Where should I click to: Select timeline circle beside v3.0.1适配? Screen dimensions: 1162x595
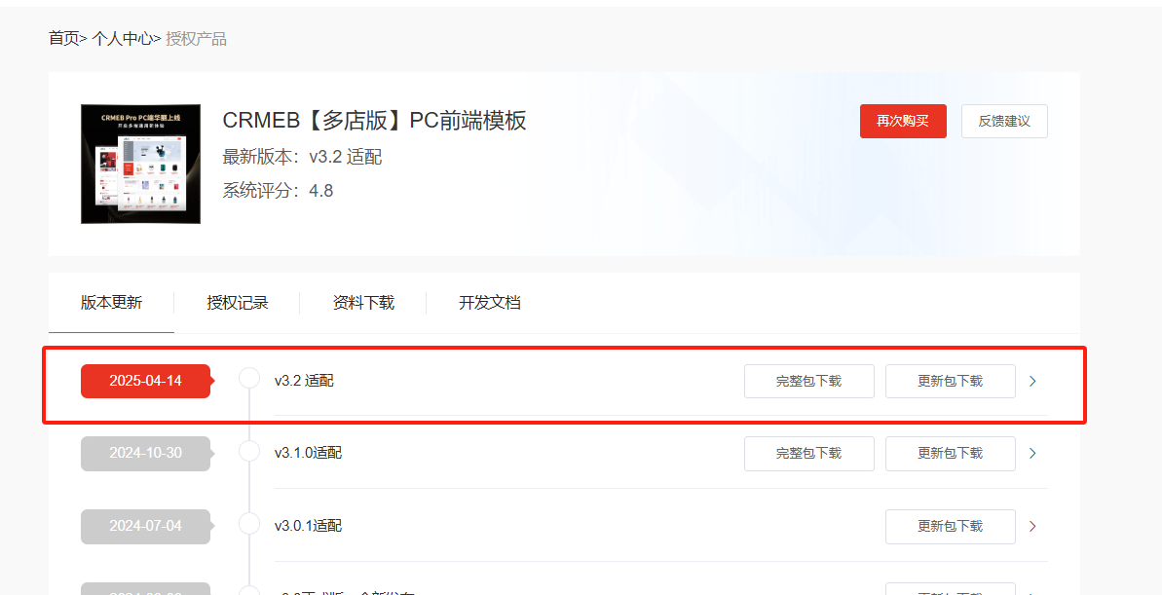[x=249, y=524]
